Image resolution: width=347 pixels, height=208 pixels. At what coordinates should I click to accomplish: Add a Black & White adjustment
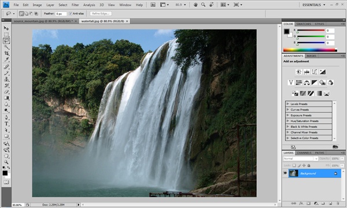315,82
